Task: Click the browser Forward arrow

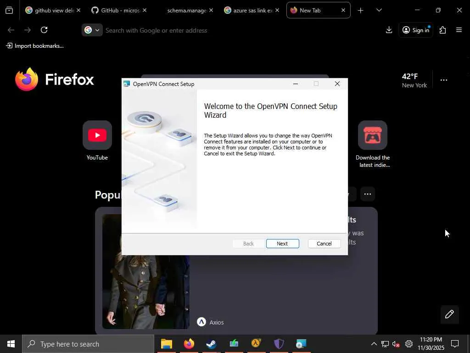Action: 28,30
